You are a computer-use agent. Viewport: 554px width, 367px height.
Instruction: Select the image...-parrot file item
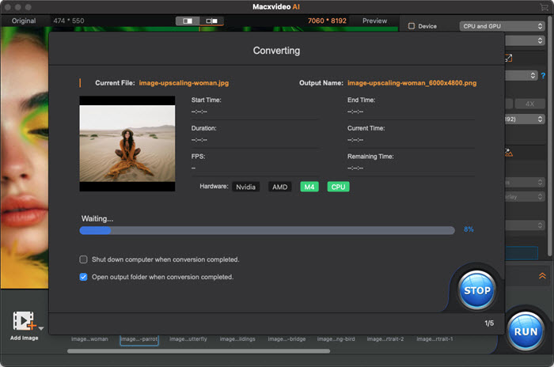(139, 339)
